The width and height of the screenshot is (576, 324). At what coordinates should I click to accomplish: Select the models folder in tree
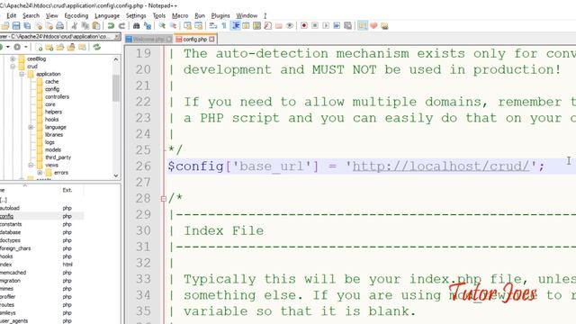coord(53,150)
